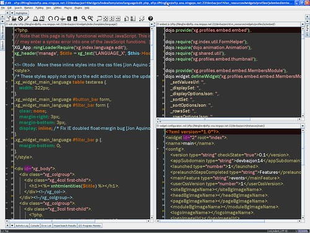Screen dimensions: 310x233
Task: Click the Paste clipboard icon
Action: click(x=75, y=19)
